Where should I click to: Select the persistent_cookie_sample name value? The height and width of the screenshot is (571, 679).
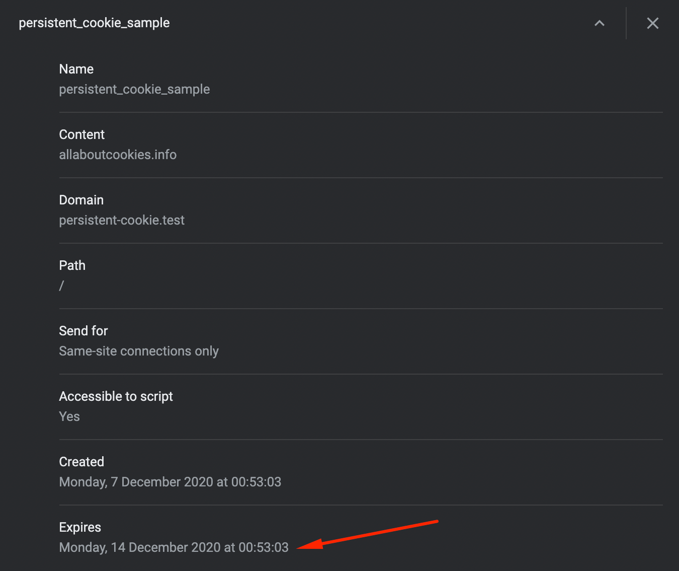pos(134,89)
